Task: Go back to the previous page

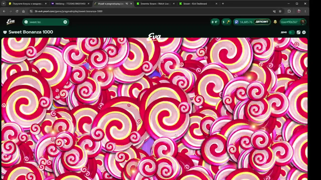Action: tap(4, 11)
